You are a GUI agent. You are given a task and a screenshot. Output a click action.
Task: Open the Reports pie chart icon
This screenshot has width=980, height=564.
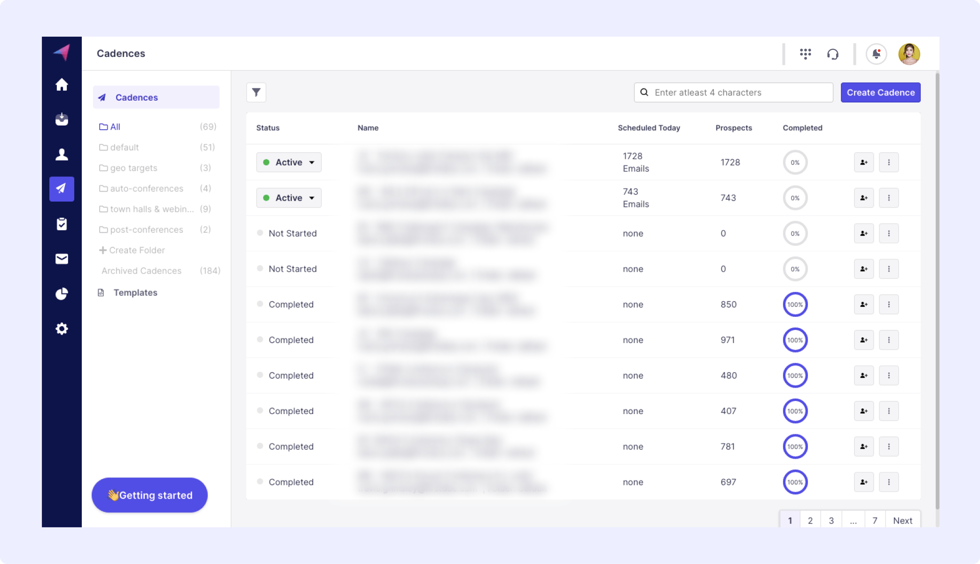(x=62, y=294)
